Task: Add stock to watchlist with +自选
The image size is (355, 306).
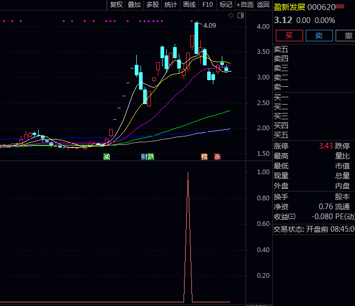Action: pyautogui.click(x=245, y=5)
